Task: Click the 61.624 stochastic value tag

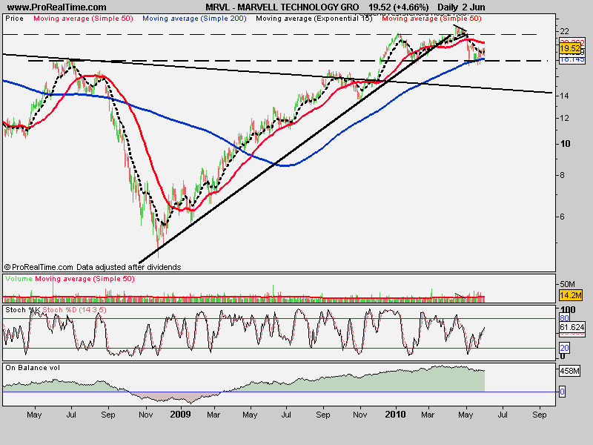Action: click(572, 327)
